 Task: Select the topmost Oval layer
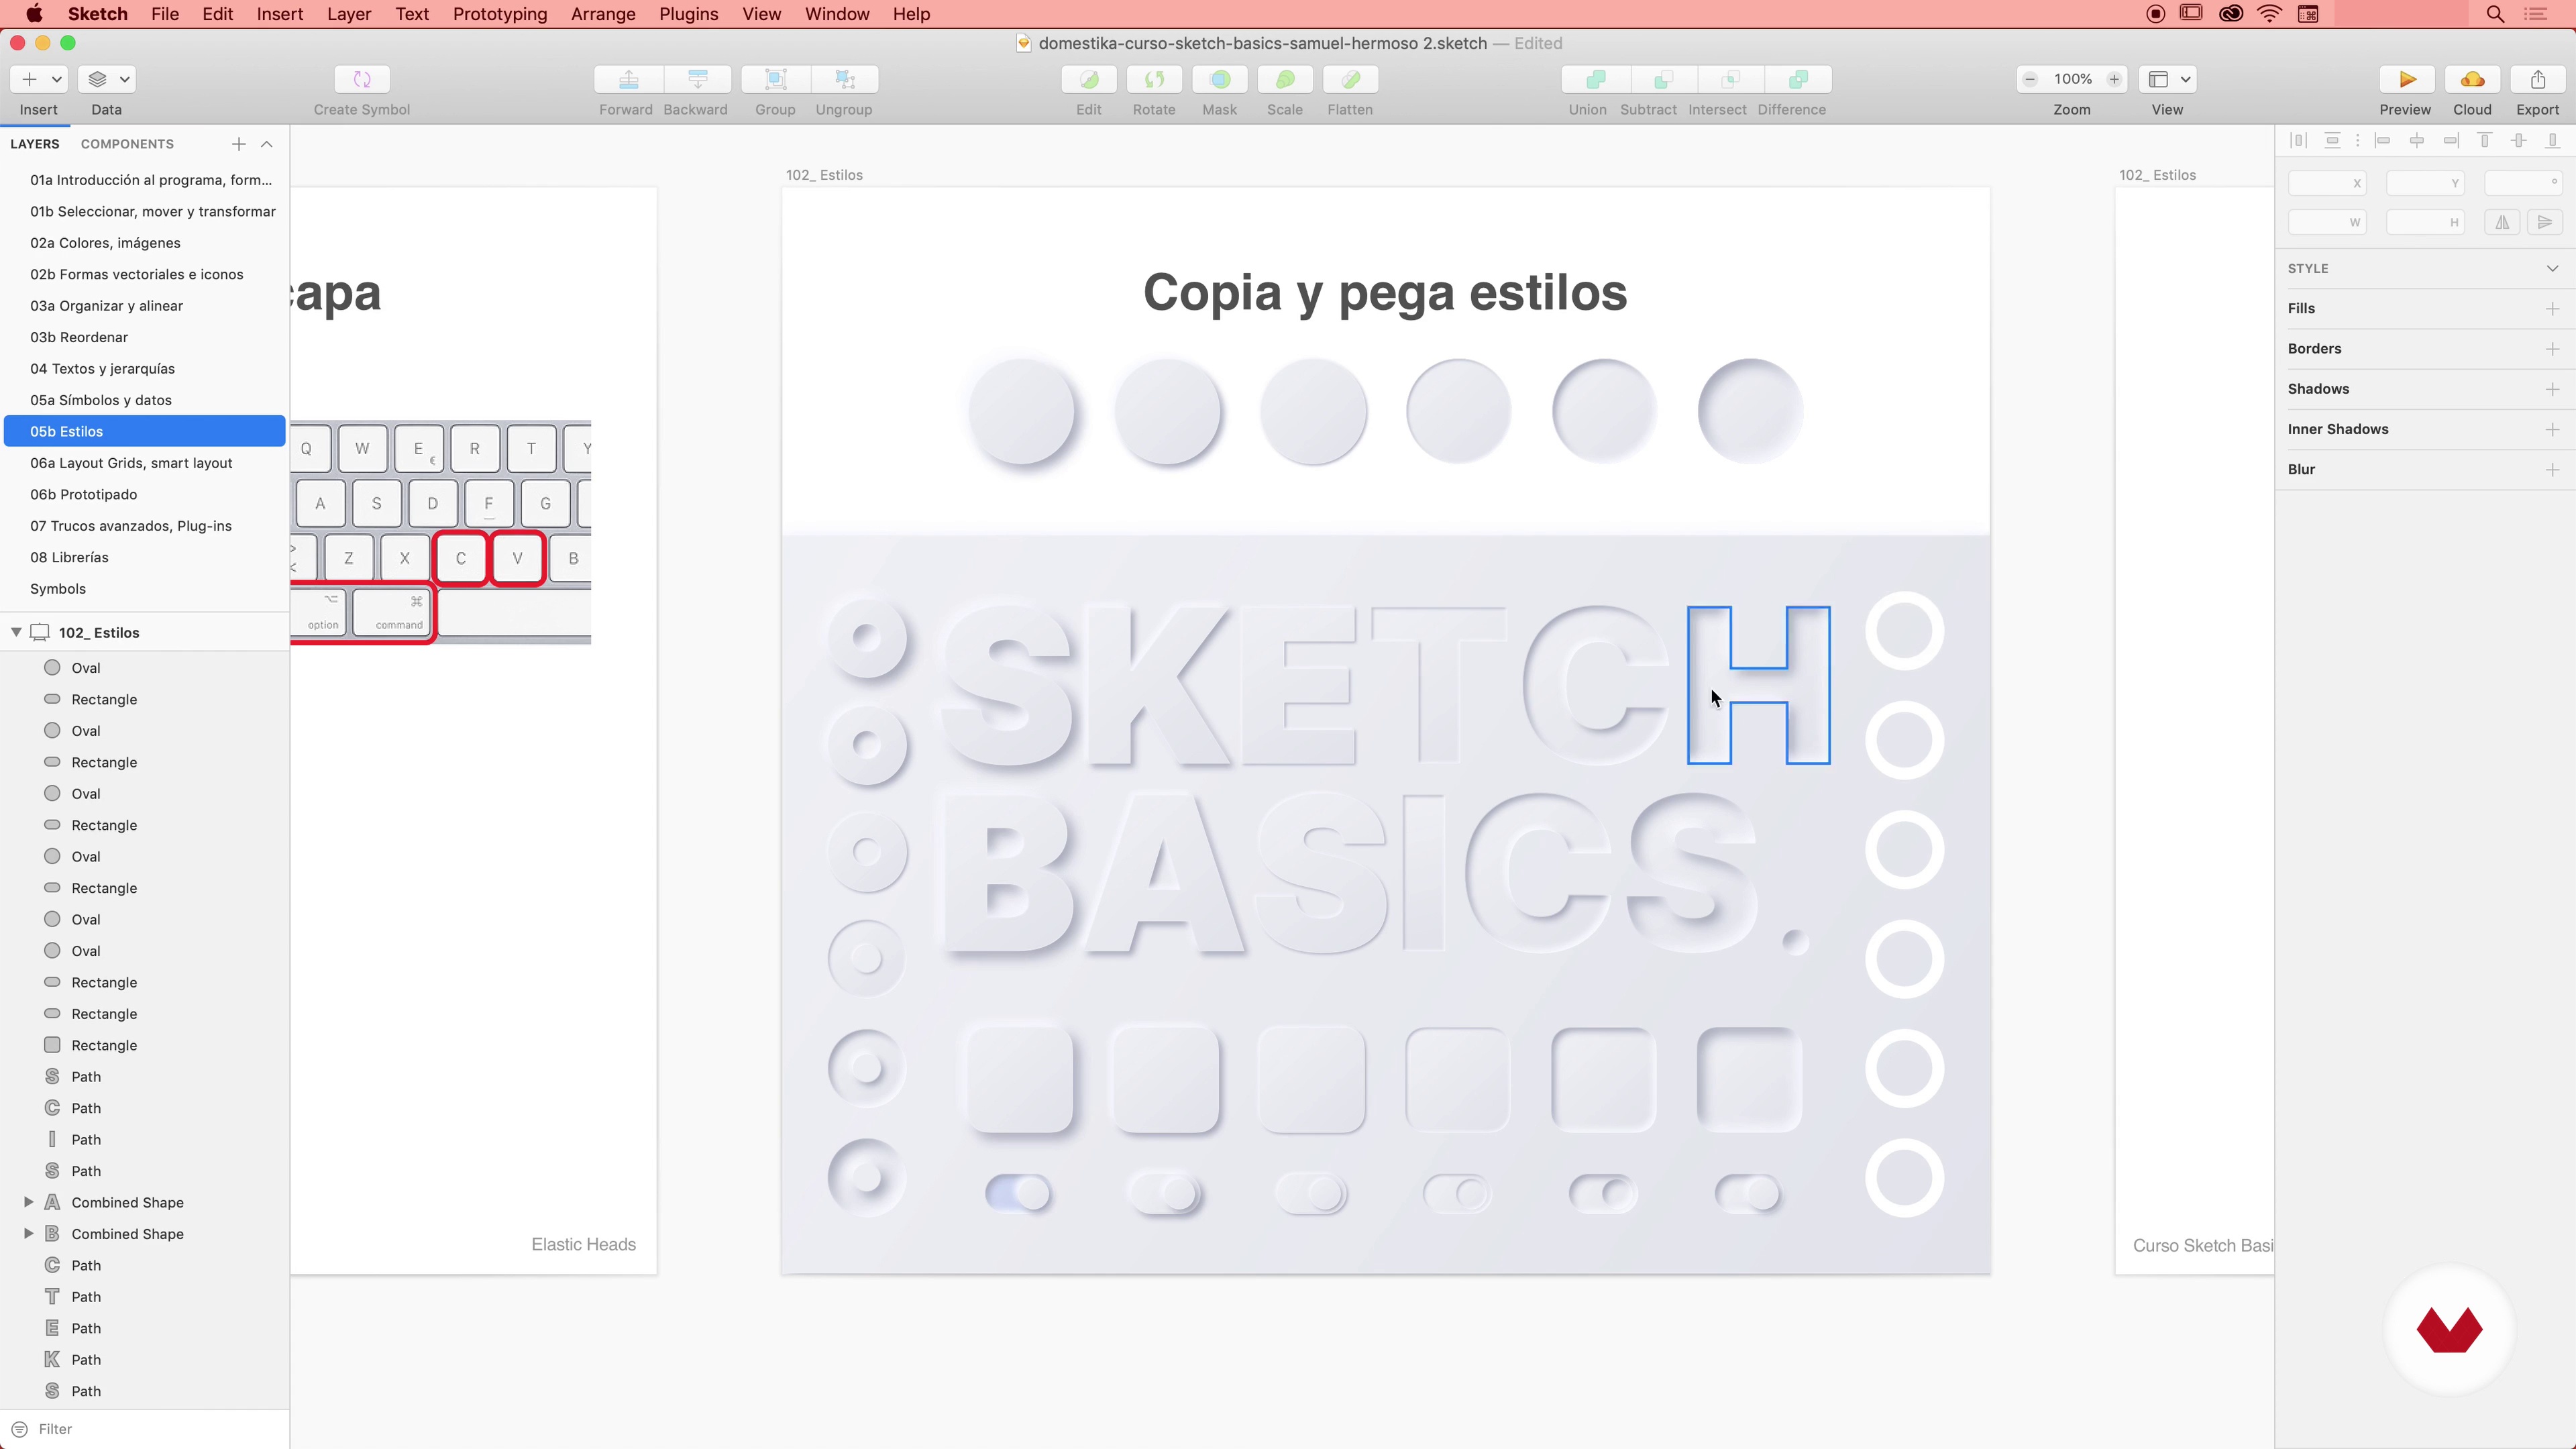click(145, 667)
